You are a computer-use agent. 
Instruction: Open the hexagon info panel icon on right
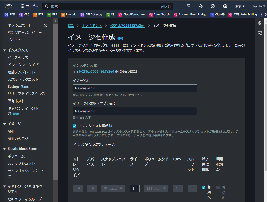click(259, 23)
